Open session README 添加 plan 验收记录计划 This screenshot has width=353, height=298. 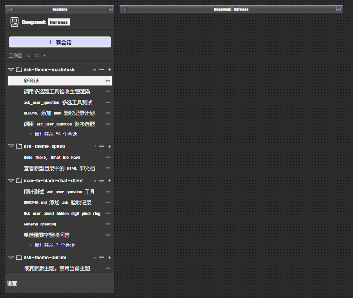[59, 113]
